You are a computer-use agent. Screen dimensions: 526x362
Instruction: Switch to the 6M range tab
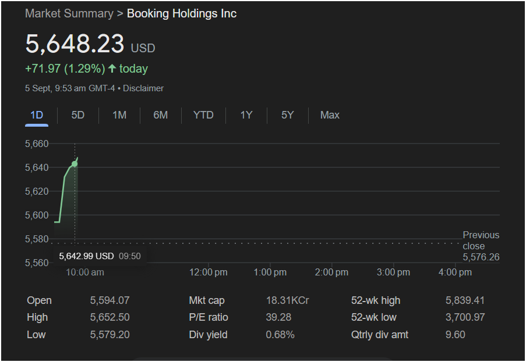(x=160, y=115)
